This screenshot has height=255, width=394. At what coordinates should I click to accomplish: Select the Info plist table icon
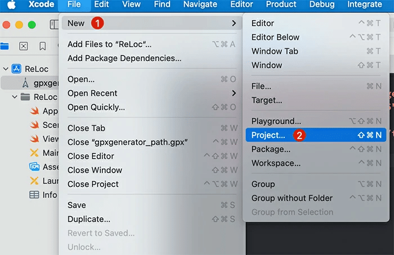34,195
